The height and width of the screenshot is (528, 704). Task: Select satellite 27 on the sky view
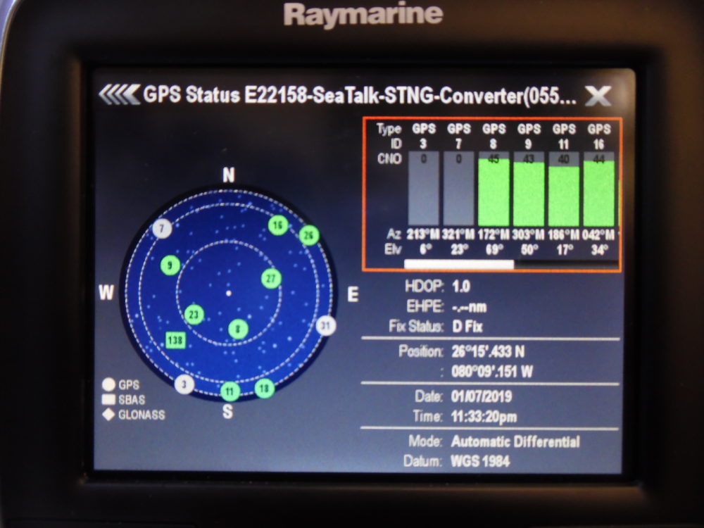pyautogui.click(x=271, y=278)
